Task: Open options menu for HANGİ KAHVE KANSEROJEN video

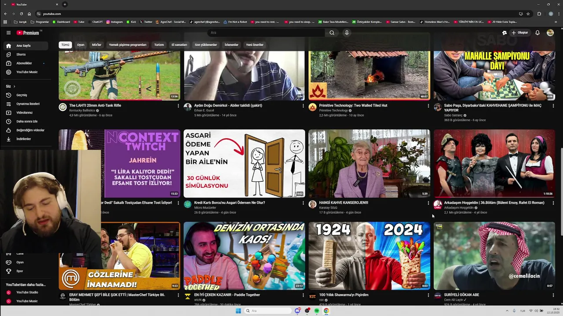Action: pyautogui.click(x=428, y=203)
